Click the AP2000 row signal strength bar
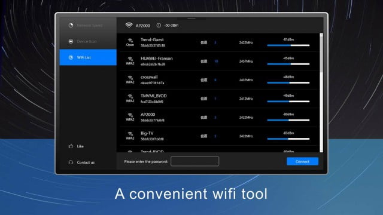The image size is (383, 215). [288, 120]
